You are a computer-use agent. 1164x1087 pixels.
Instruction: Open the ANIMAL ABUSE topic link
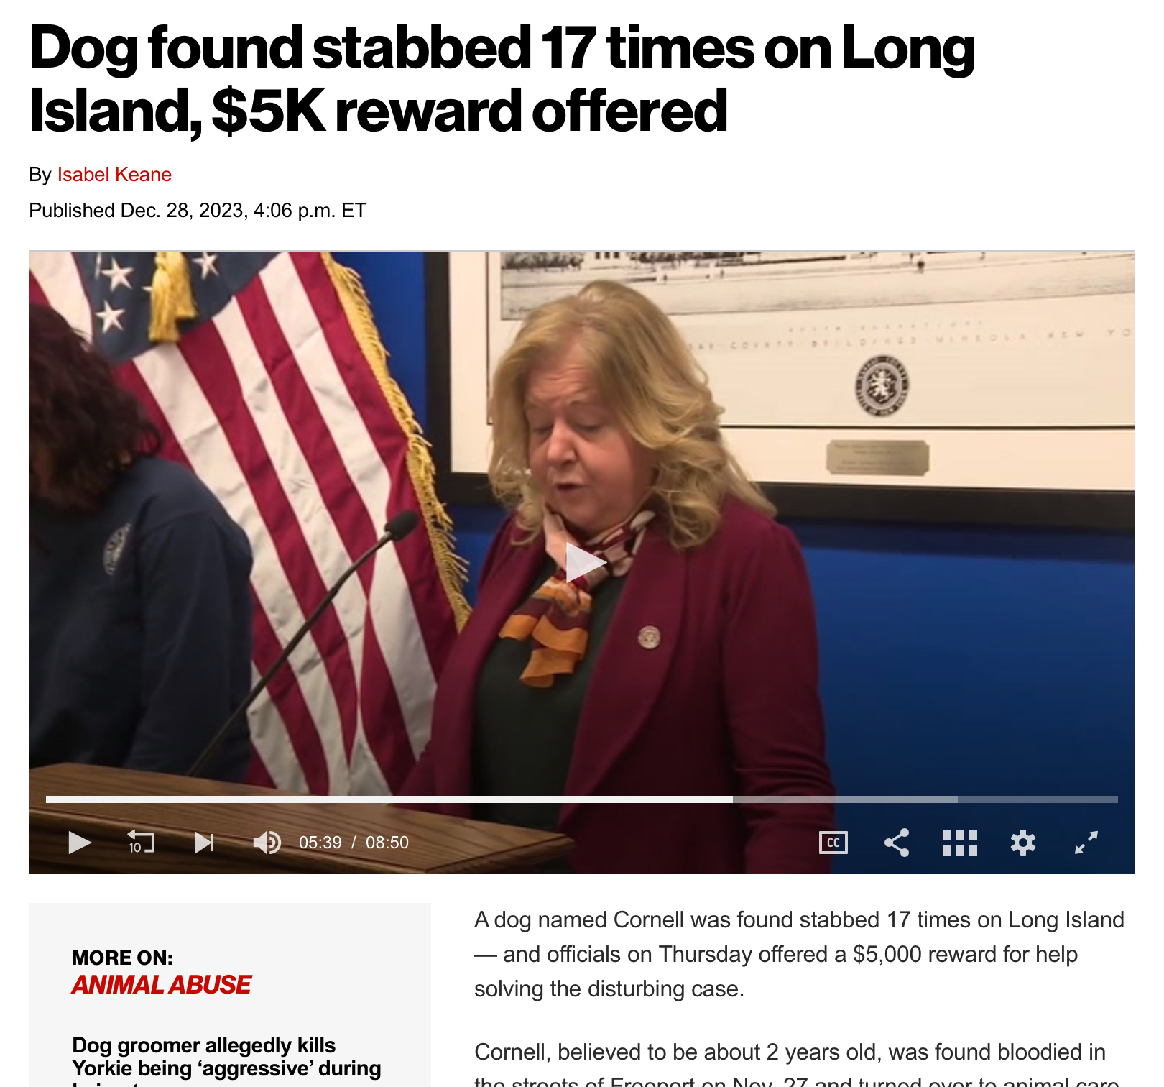tap(162, 984)
